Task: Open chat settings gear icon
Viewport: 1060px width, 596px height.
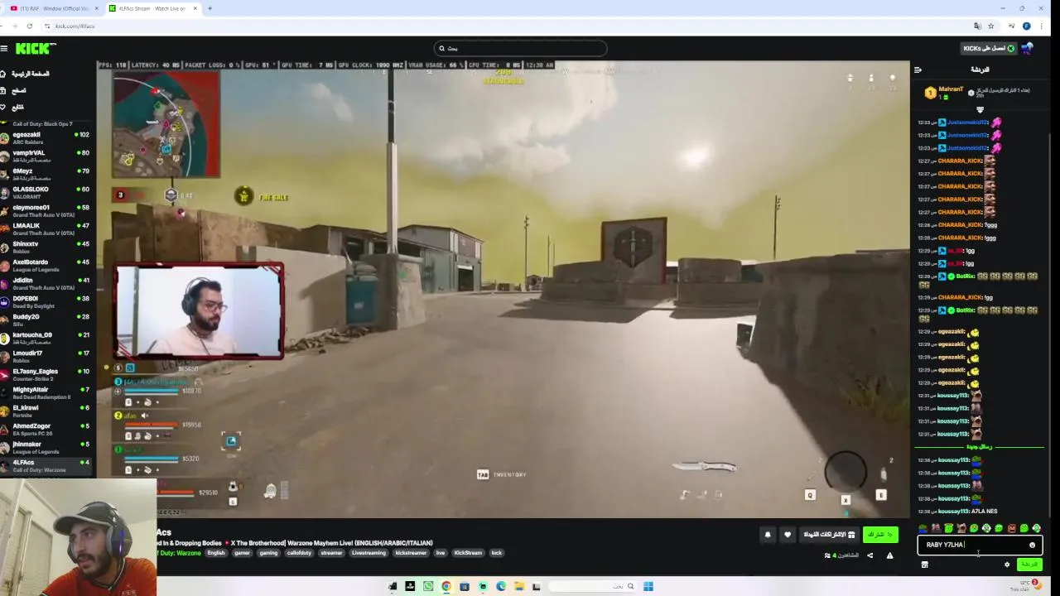Action: 1007,565
